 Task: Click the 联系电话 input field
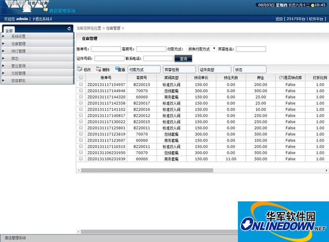tap(158, 58)
